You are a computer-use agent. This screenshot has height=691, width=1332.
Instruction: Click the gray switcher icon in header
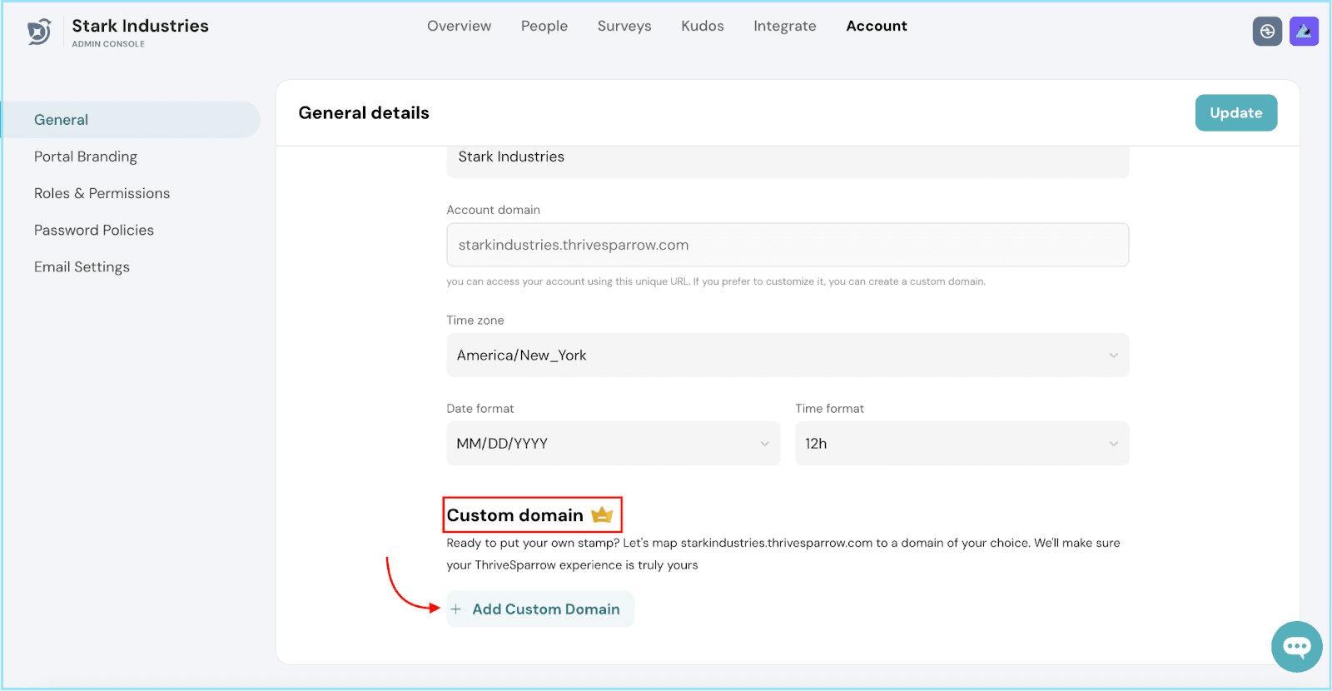tap(1267, 32)
